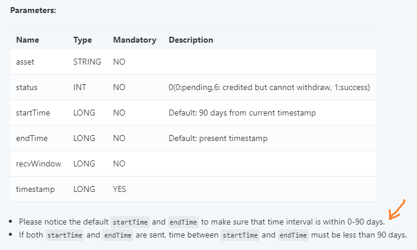
Task: Select the Name column header
Action: pyautogui.click(x=28, y=40)
